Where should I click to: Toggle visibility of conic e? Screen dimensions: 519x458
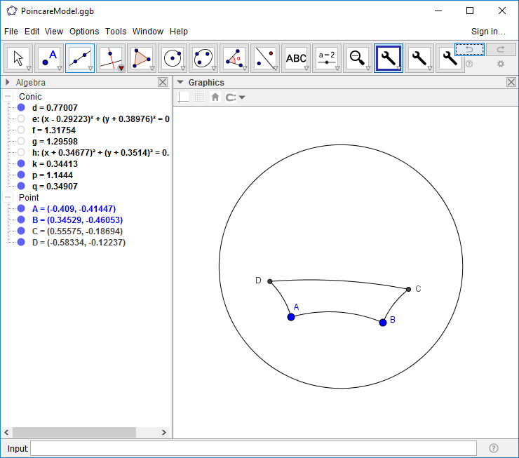21,119
